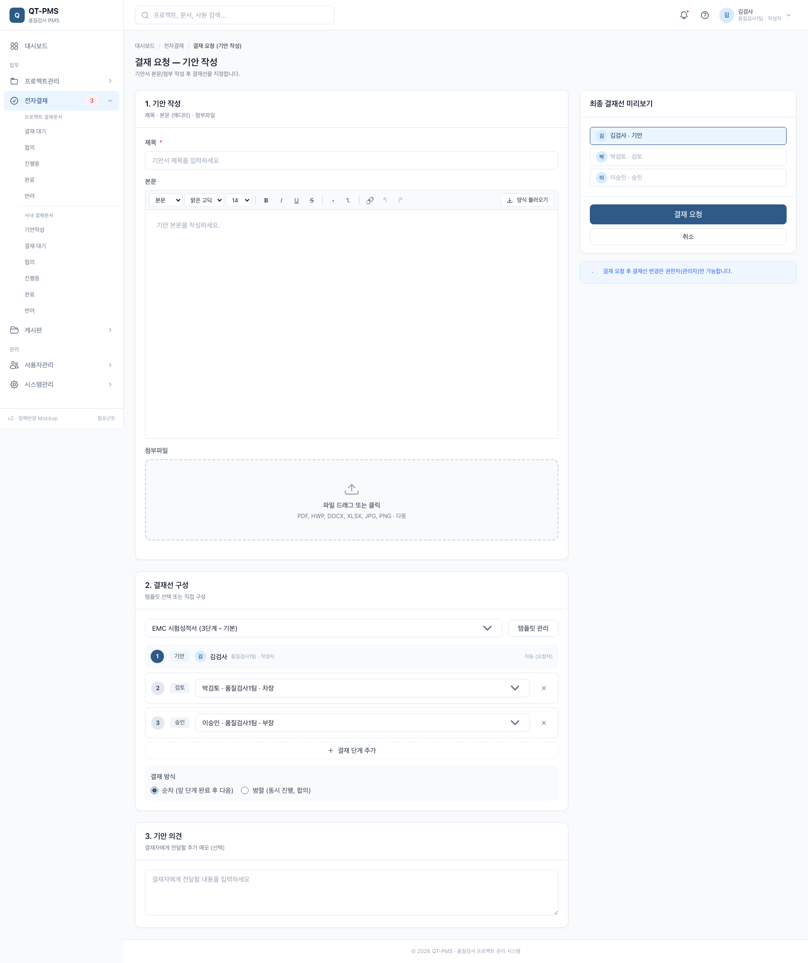Click the 기안 의견 memo textarea
808x963 pixels.
pyautogui.click(x=352, y=893)
